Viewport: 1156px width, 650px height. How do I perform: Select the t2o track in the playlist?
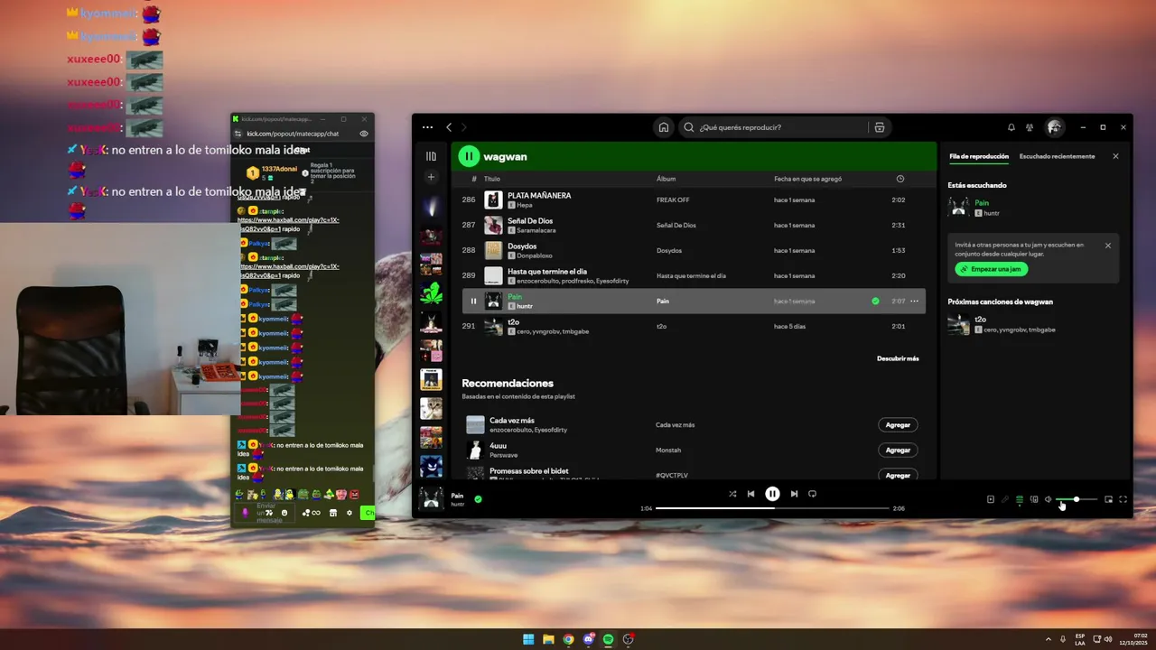click(x=694, y=326)
